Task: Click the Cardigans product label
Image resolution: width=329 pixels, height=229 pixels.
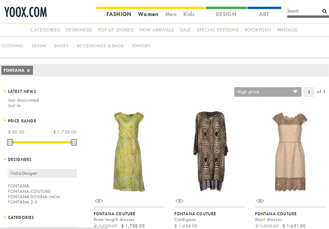Action: coord(185,220)
